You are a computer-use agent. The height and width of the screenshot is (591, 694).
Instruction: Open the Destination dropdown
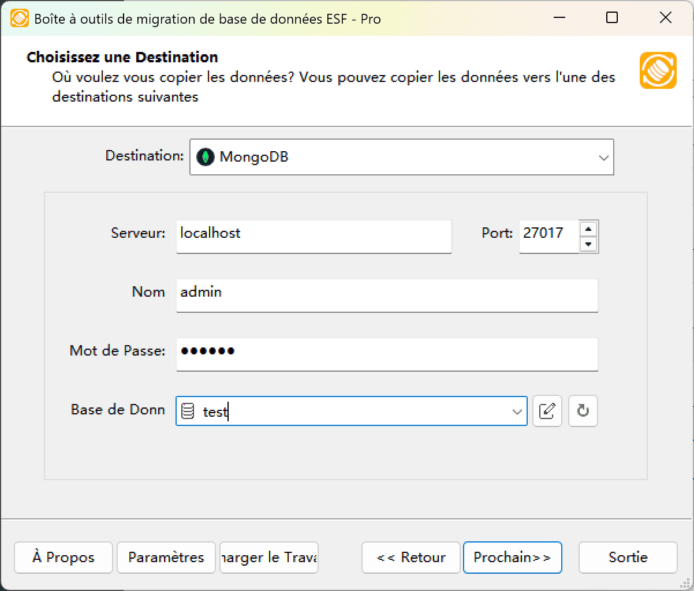603,156
